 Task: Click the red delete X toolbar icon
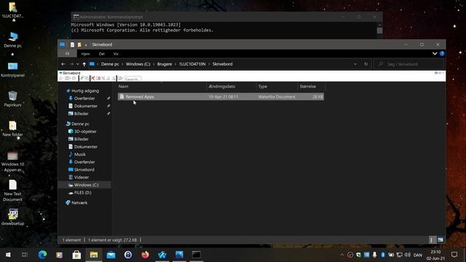coord(92,79)
